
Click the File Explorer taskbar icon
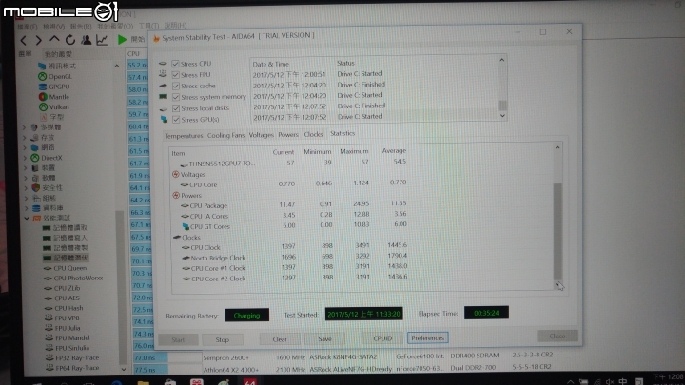point(144,382)
